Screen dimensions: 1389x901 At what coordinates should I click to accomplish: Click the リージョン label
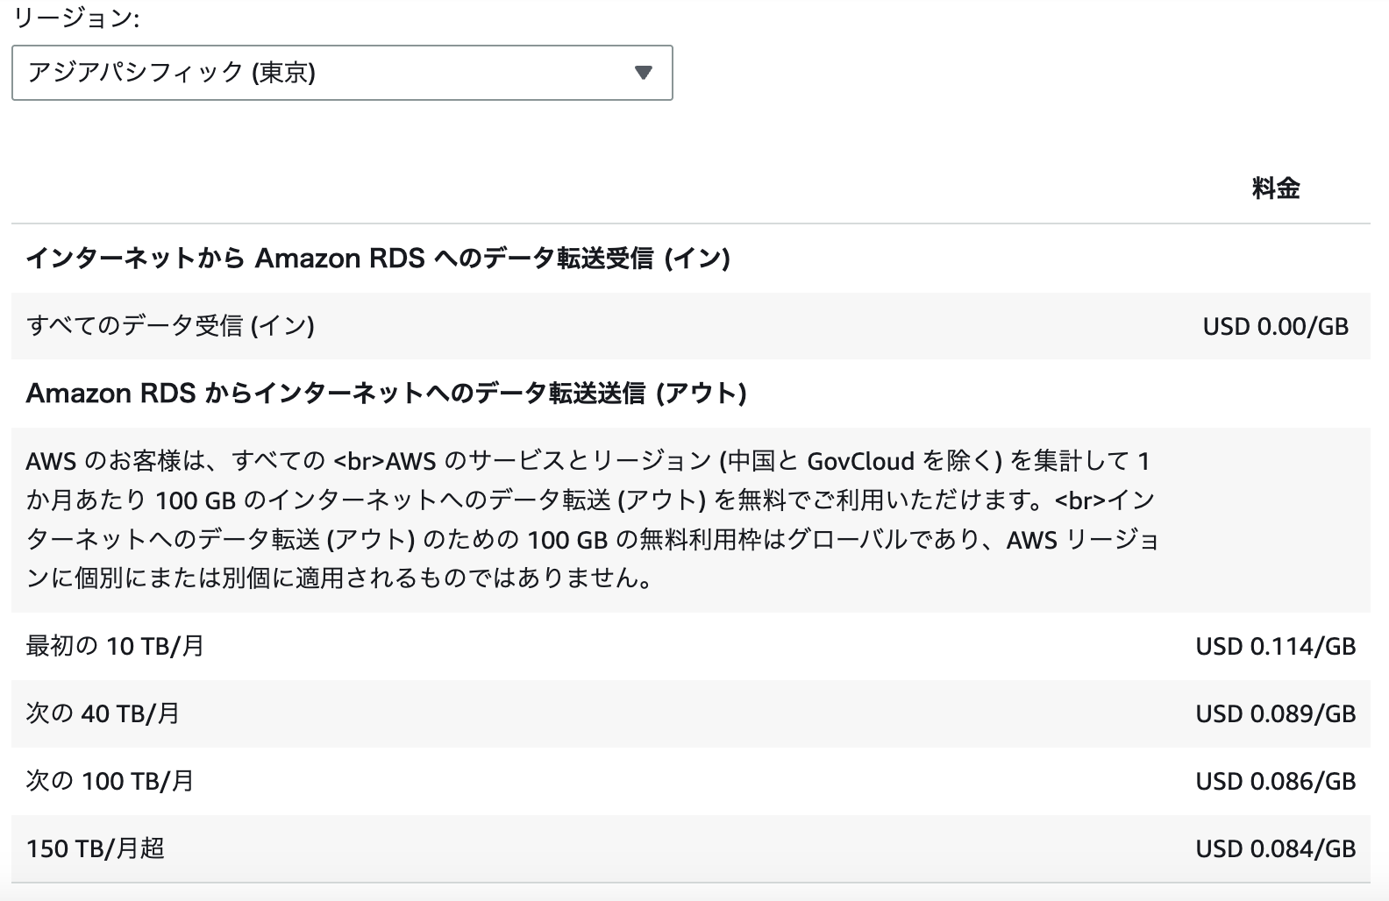pos(75,19)
